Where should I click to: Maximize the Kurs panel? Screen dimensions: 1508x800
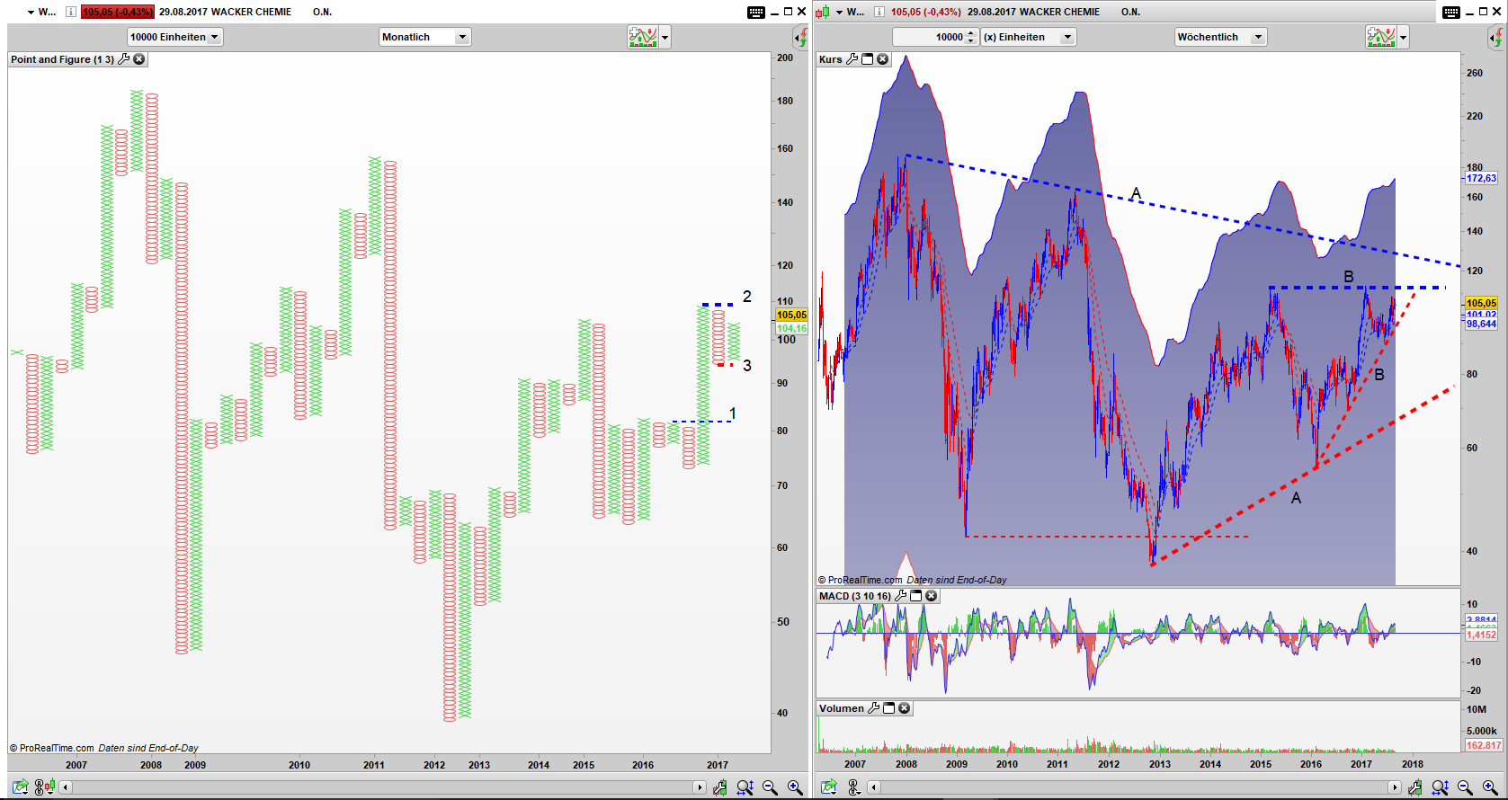(868, 59)
